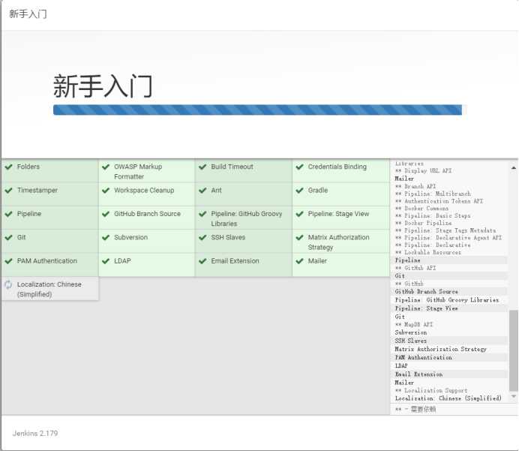
Task: Click the OWASP Markup Formatter label
Action: (138, 172)
